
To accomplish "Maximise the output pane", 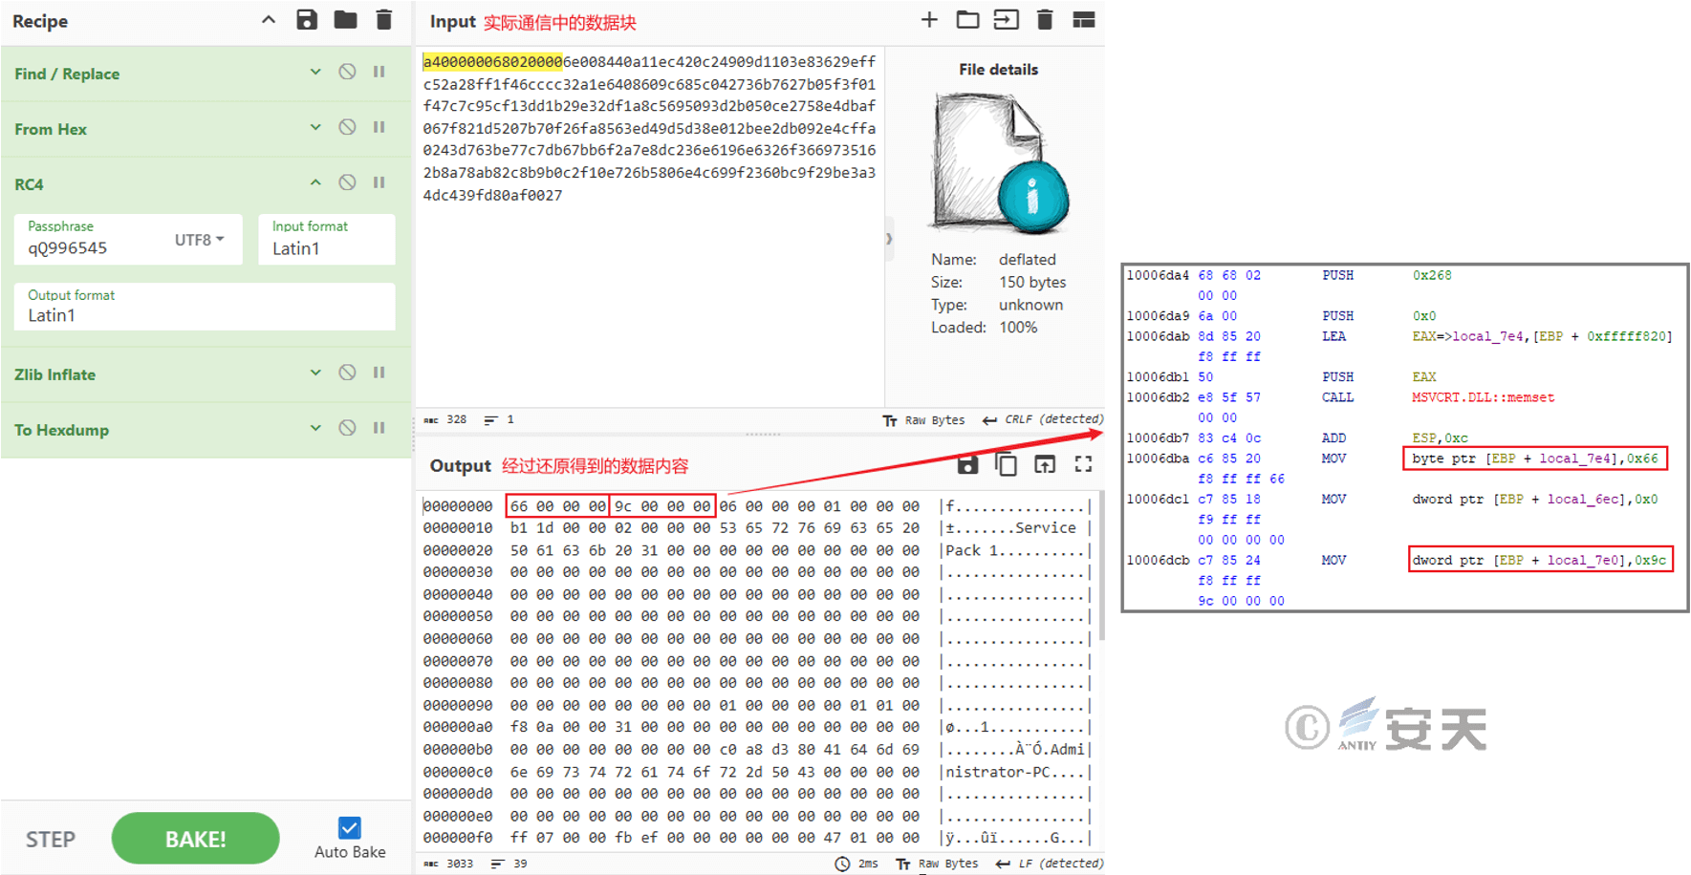I will [1083, 464].
